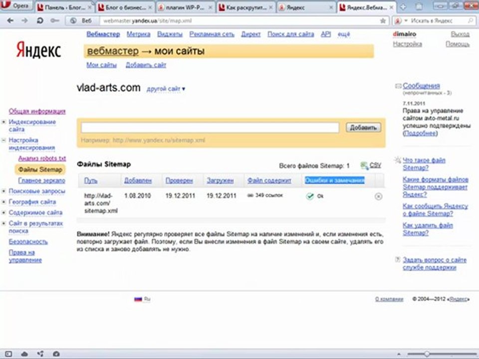Image resolution: width=479 pixels, height=359 pixels.
Task: Delete the sitemap row with X icon
Action: [x=378, y=196]
